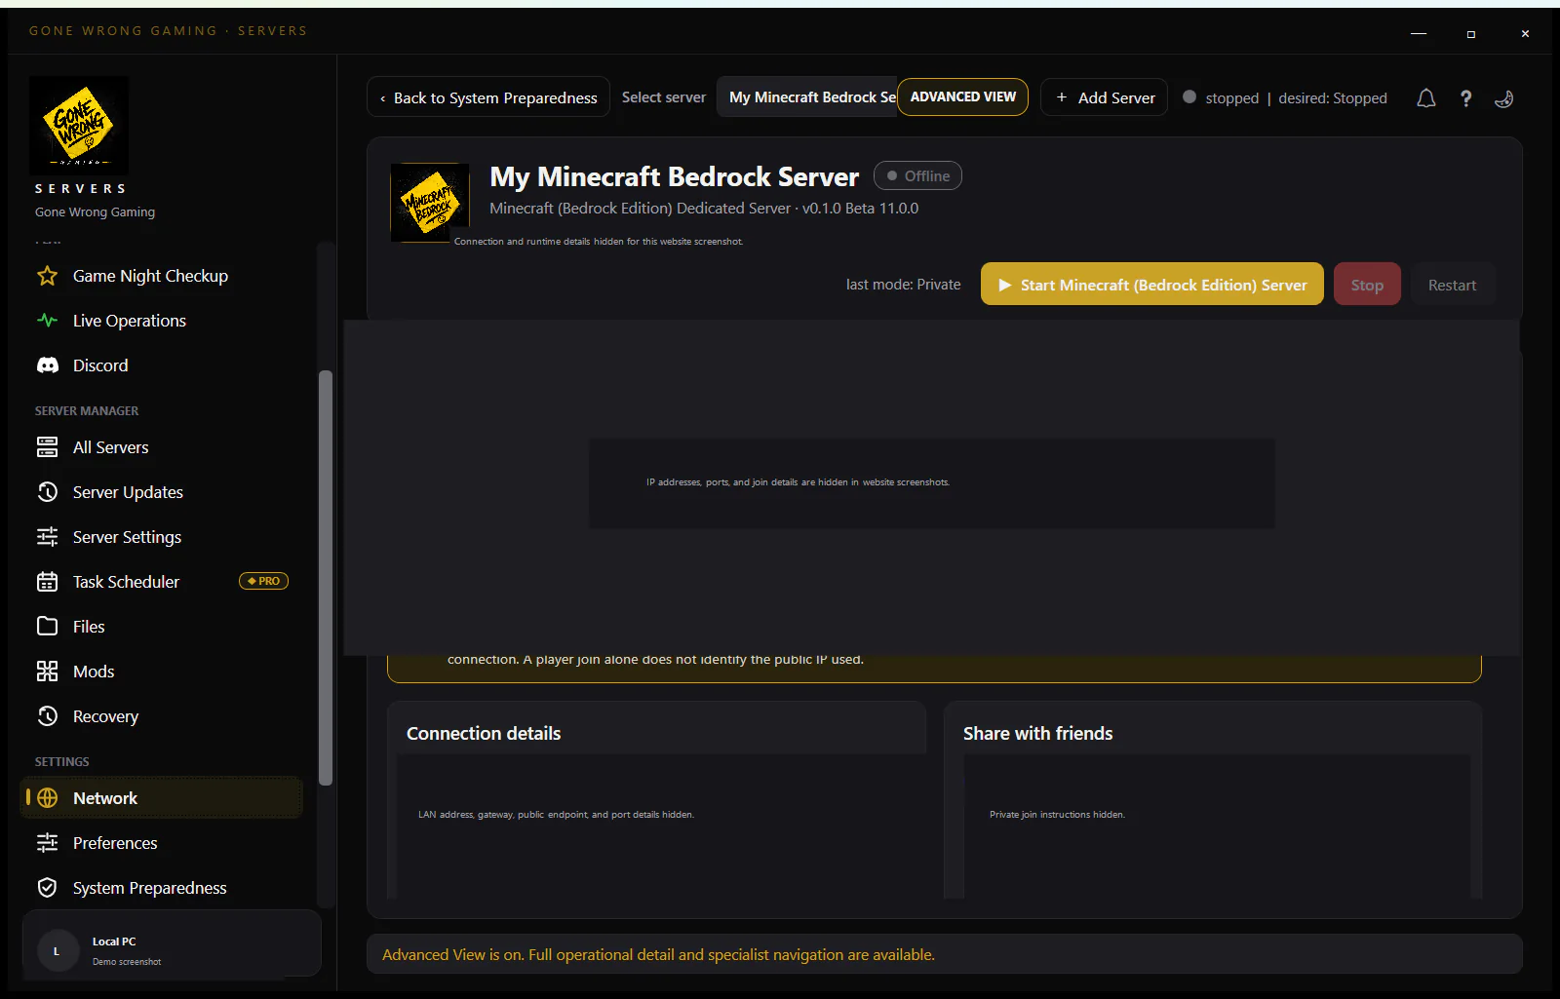Click the red Stop button
1560x999 pixels.
point(1367,285)
